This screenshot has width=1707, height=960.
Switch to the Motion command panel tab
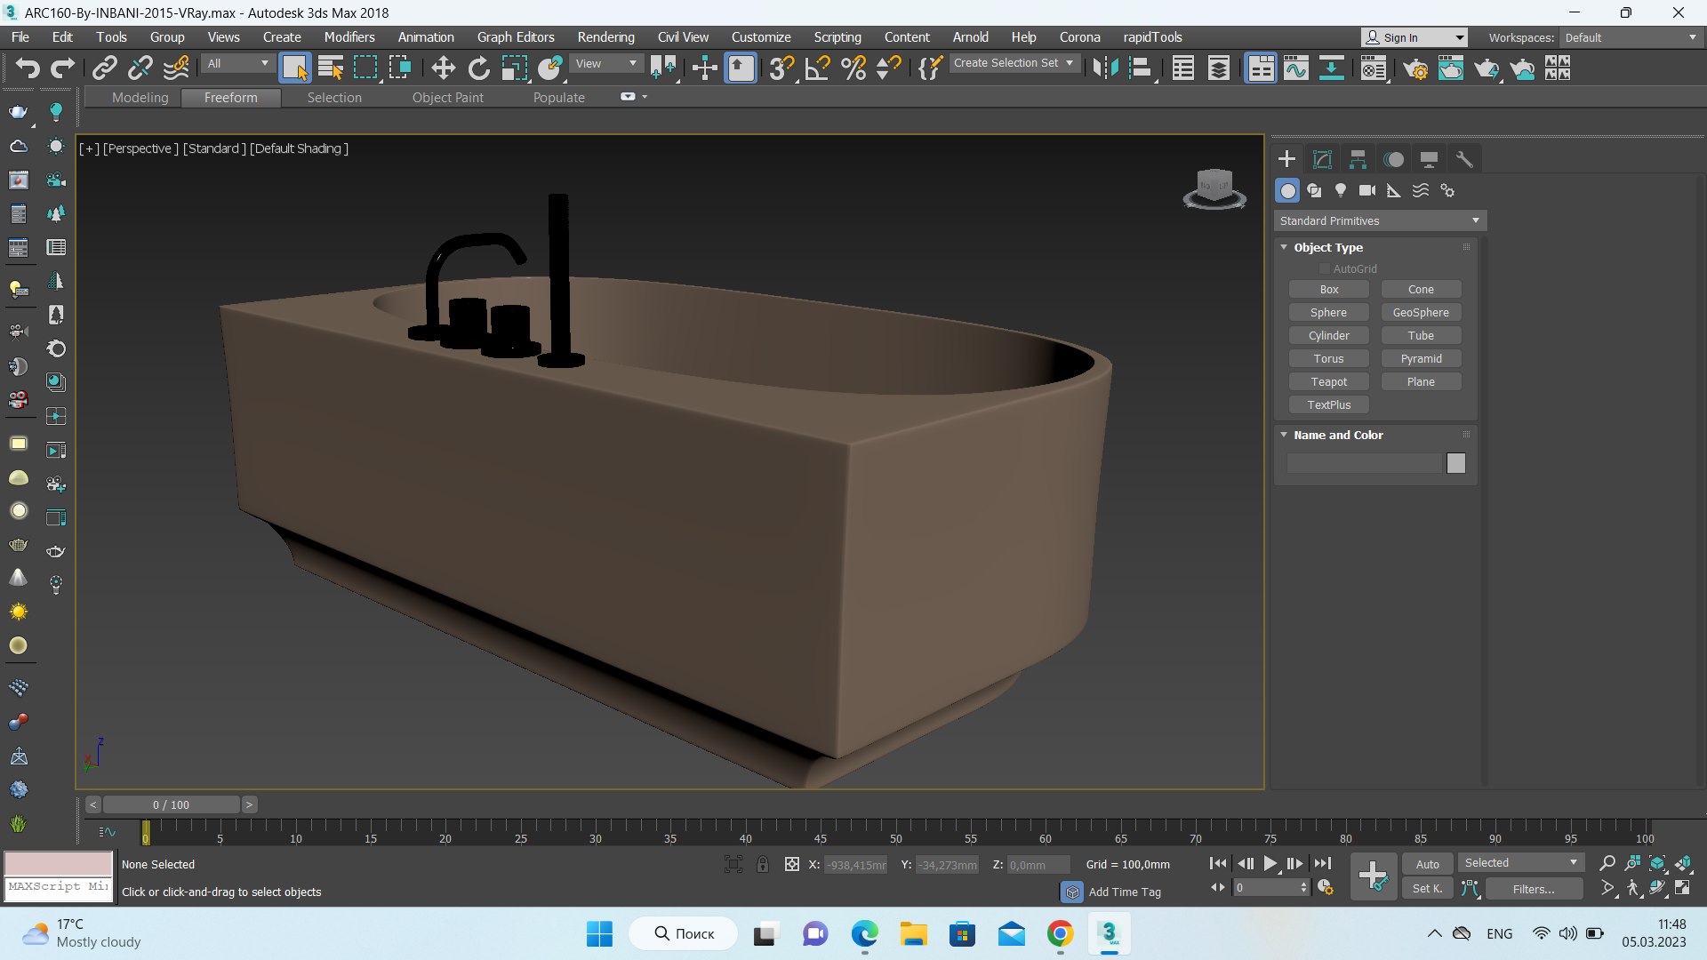click(1393, 159)
